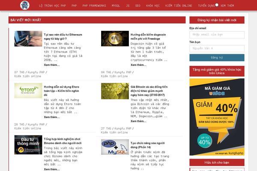Screen dimensions: 257x171
Task: Go to the MYSQL menu item
Action: click(116, 6)
